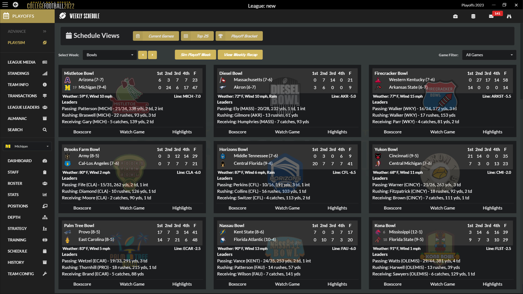Viewport: 523px width, 294px height.
Task: Click the database icon near the mail icon
Action: [473, 16]
